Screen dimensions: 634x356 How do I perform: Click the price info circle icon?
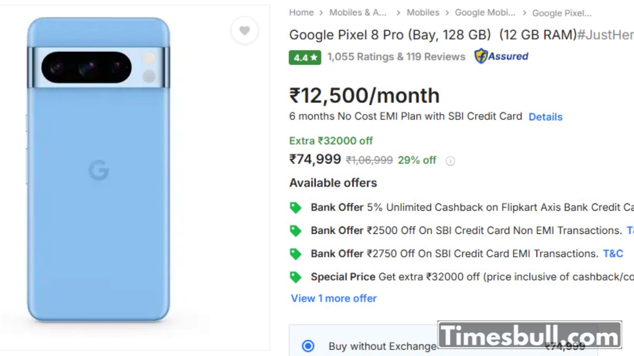[450, 161]
